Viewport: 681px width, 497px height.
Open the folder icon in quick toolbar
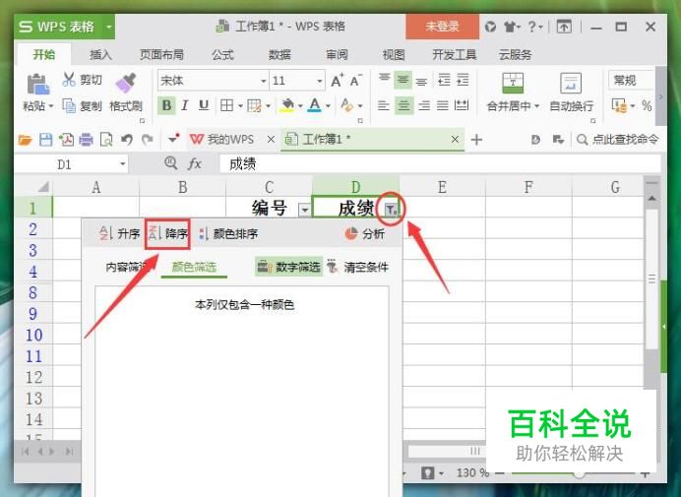26,140
